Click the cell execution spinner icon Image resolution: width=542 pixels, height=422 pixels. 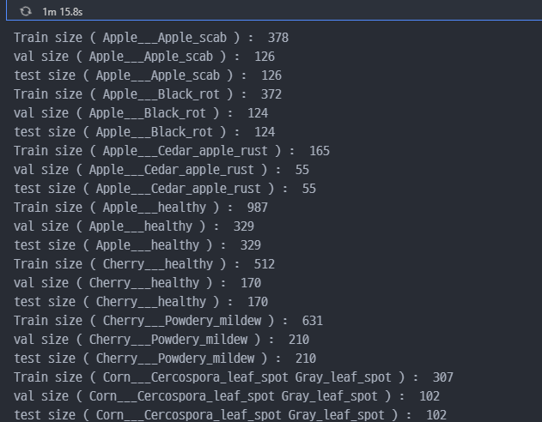click(25, 11)
